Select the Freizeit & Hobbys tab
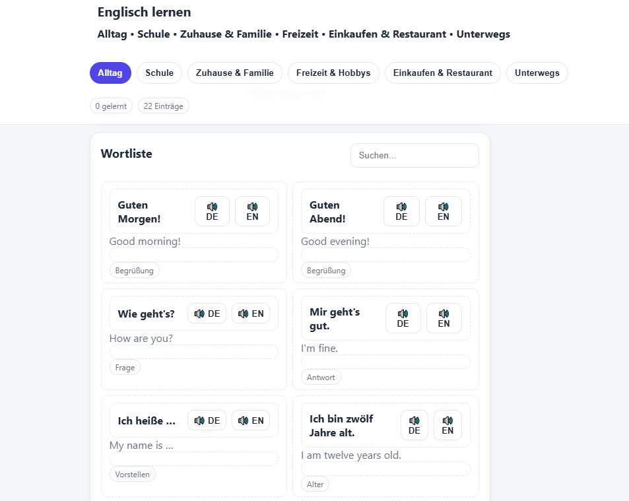 point(333,73)
